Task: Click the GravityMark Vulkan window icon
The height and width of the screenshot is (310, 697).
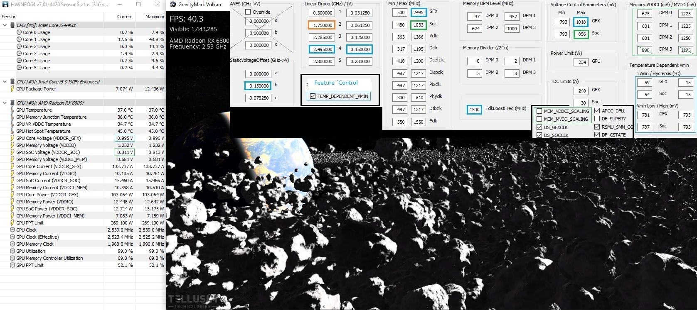Action: pyautogui.click(x=173, y=5)
